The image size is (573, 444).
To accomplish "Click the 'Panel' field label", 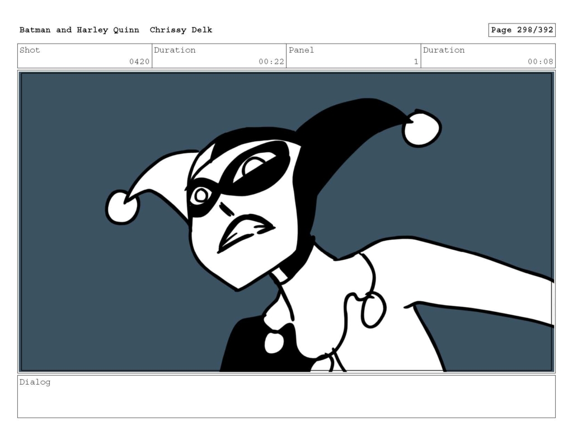I will (301, 50).
